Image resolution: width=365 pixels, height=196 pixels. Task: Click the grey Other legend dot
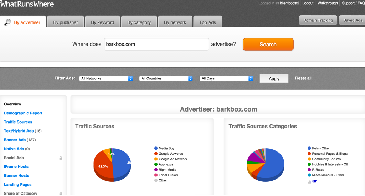click(x=156, y=180)
